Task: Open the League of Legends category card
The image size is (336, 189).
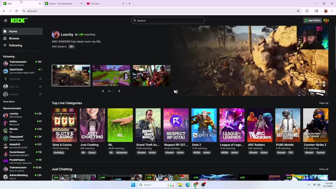Action: [232, 125]
